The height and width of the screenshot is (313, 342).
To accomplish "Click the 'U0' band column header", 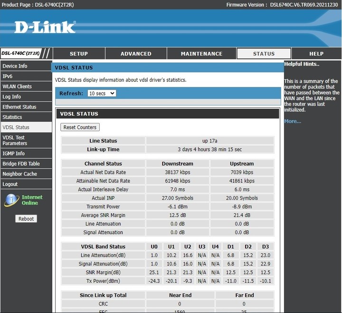I will pyautogui.click(x=154, y=247).
